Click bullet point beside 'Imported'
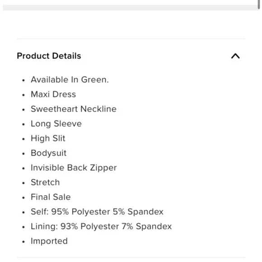262x262 pixels. pos(23,242)
